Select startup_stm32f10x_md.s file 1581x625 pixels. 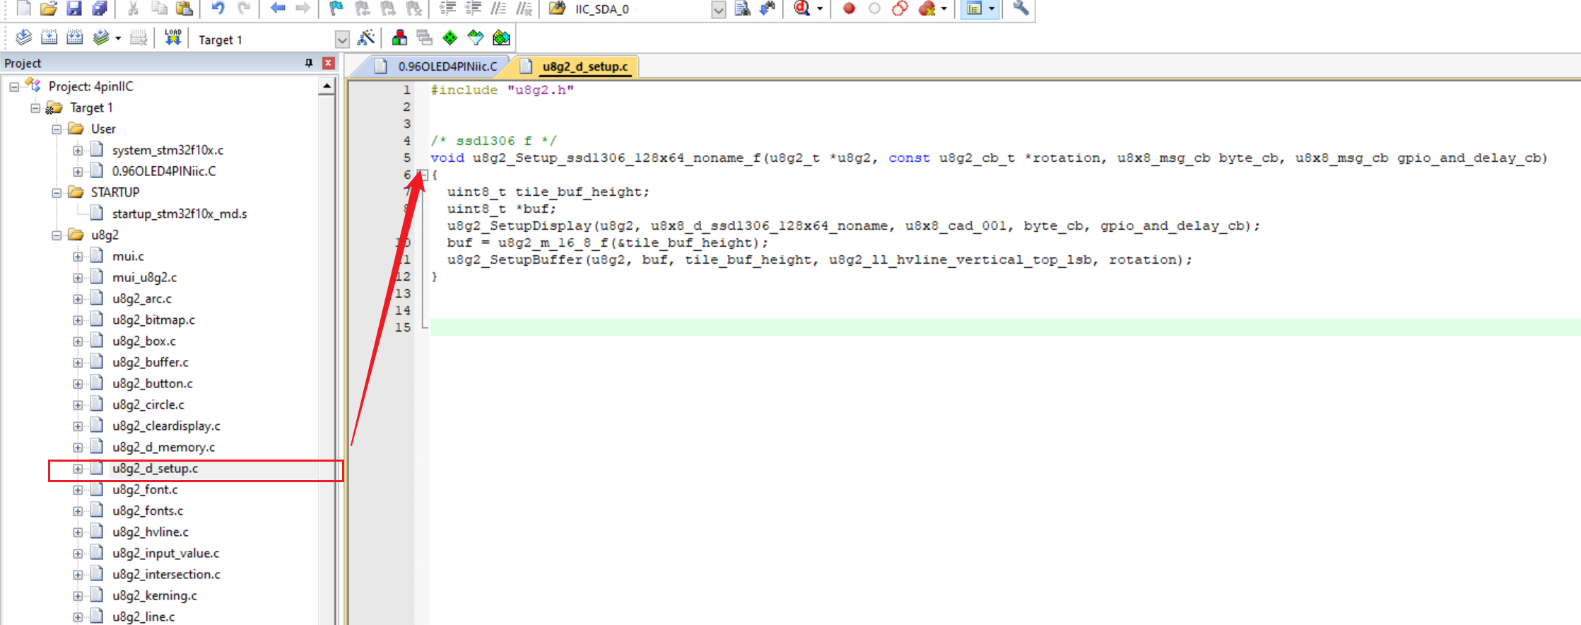[x=179, y=214]
